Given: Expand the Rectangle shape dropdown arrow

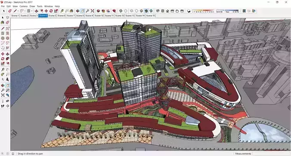Looking at the screenshot, I should coord(32,11).
